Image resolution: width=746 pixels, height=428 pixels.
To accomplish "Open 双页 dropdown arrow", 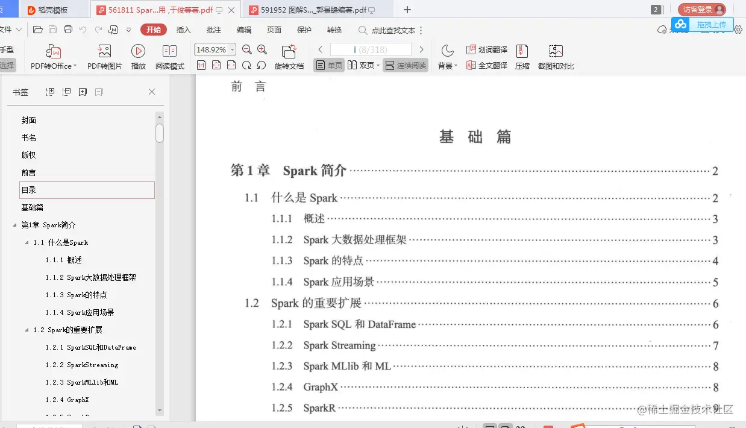I will (x=378, y=66).
